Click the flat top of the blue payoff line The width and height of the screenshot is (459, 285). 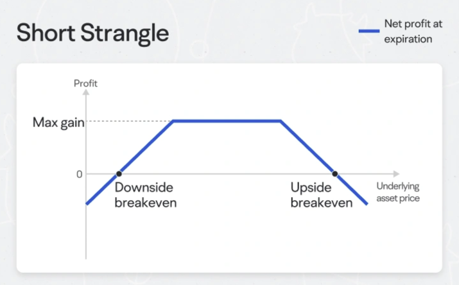[x=227, y=121]
